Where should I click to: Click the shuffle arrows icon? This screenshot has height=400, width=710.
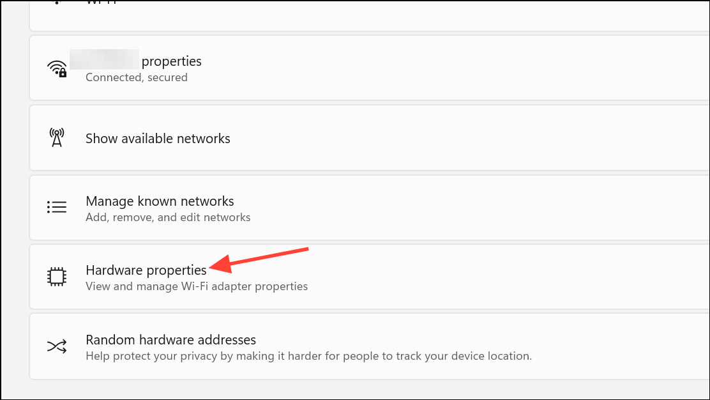click(x=57, y=346)
